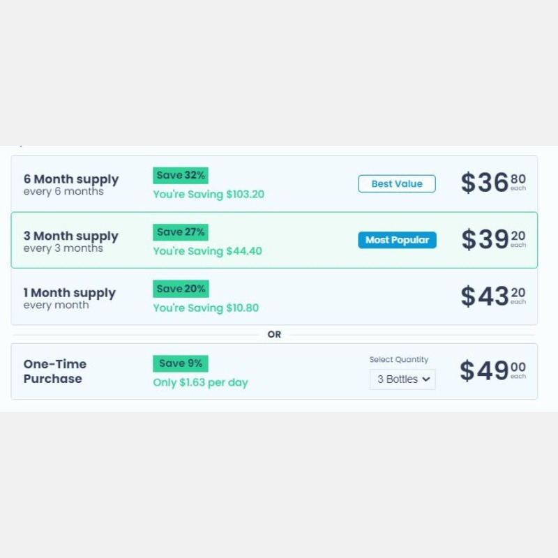Click You're Saving $44.40 text

[x=207, y=251]
